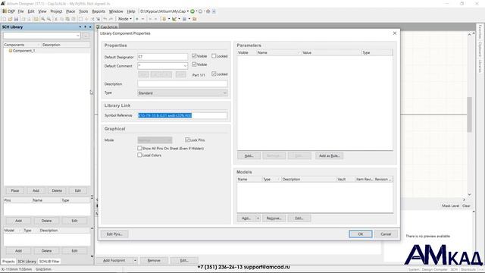Open the Default Comment dropdown
Screen dimensions: 485x273
[185, 66]
